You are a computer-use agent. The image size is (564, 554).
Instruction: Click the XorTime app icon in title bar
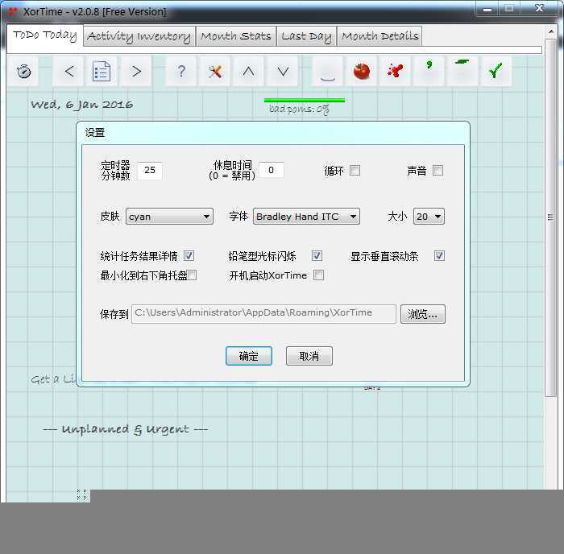pos(12,11)
